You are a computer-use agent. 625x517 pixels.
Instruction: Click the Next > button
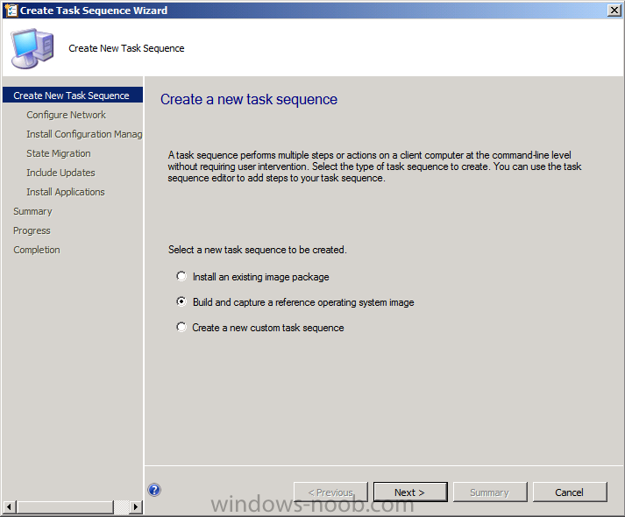click(x=410, y=492)
